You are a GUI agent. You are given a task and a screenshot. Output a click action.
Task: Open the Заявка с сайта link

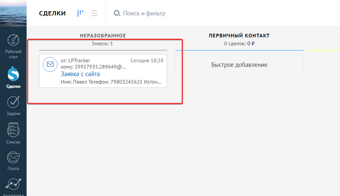(80, 74)
